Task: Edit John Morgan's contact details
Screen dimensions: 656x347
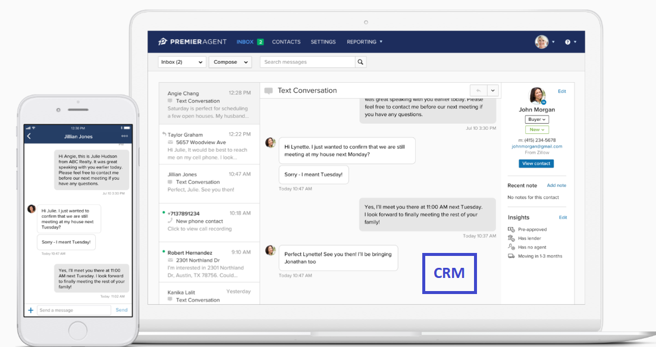Action: 562,91
